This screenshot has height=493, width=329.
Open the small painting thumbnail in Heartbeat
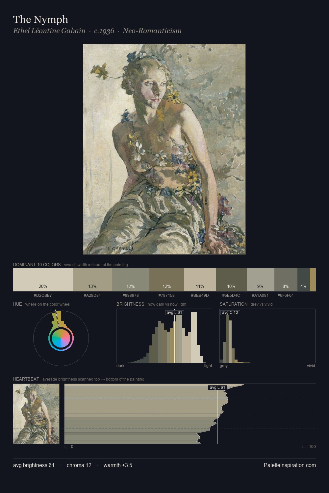tap(36, 414)
